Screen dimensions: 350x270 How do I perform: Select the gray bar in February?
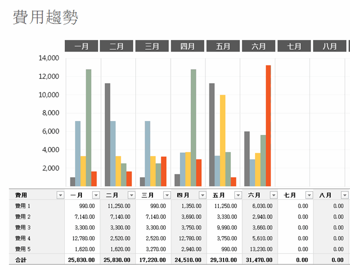pos(107,134)
